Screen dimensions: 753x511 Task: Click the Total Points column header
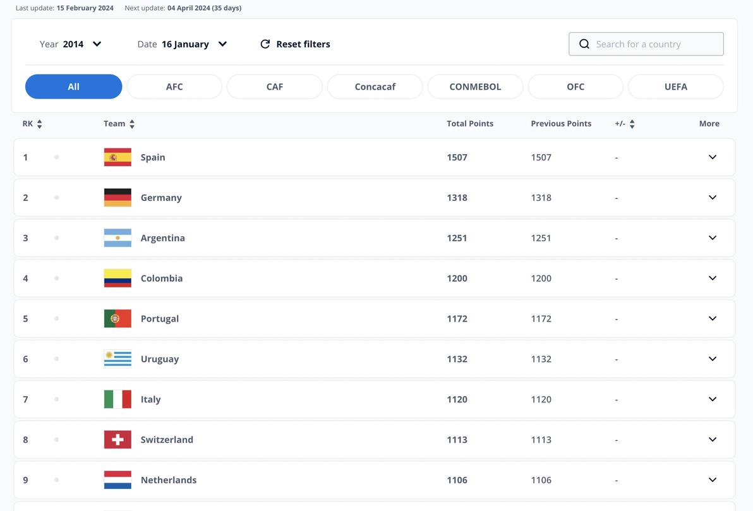pos(469,123)
